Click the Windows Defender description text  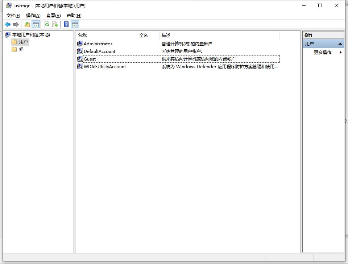(220, 67)
